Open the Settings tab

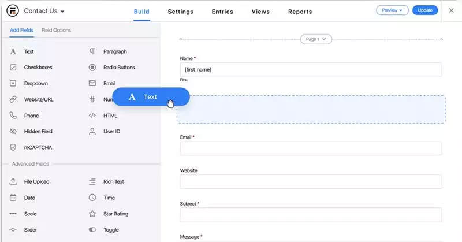point(180,12)
